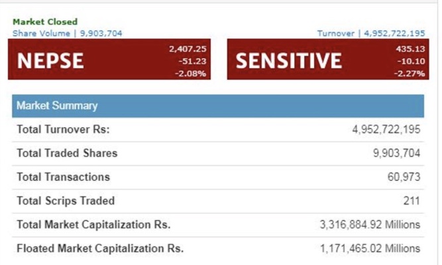Click the NEPSE point change -51.23
Viewport: 442px width, 265px height.
(x=192, y=61)
